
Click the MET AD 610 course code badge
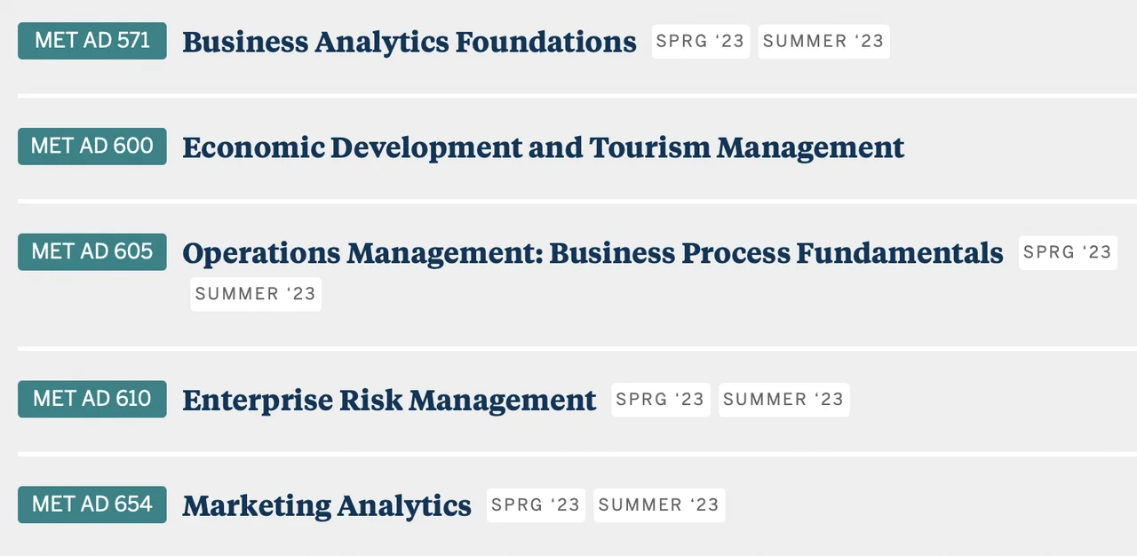[92, 399]
